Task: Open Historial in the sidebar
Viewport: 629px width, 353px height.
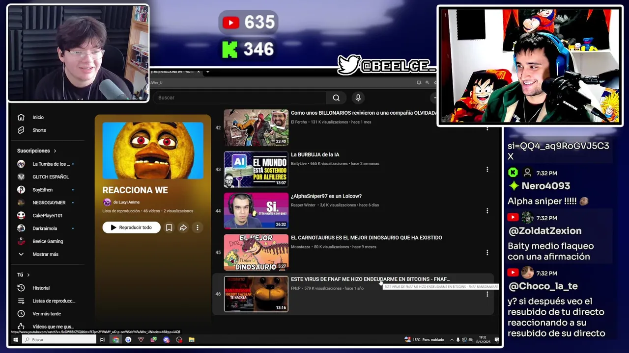Action: pyautogui.click(x=41, y=288)
